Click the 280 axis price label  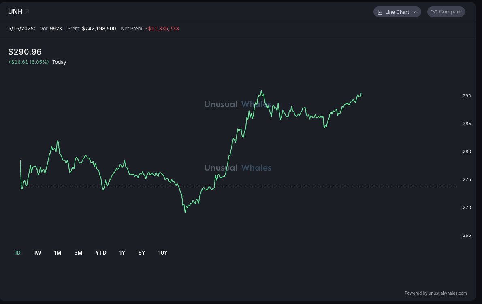[x=467, y=152]
